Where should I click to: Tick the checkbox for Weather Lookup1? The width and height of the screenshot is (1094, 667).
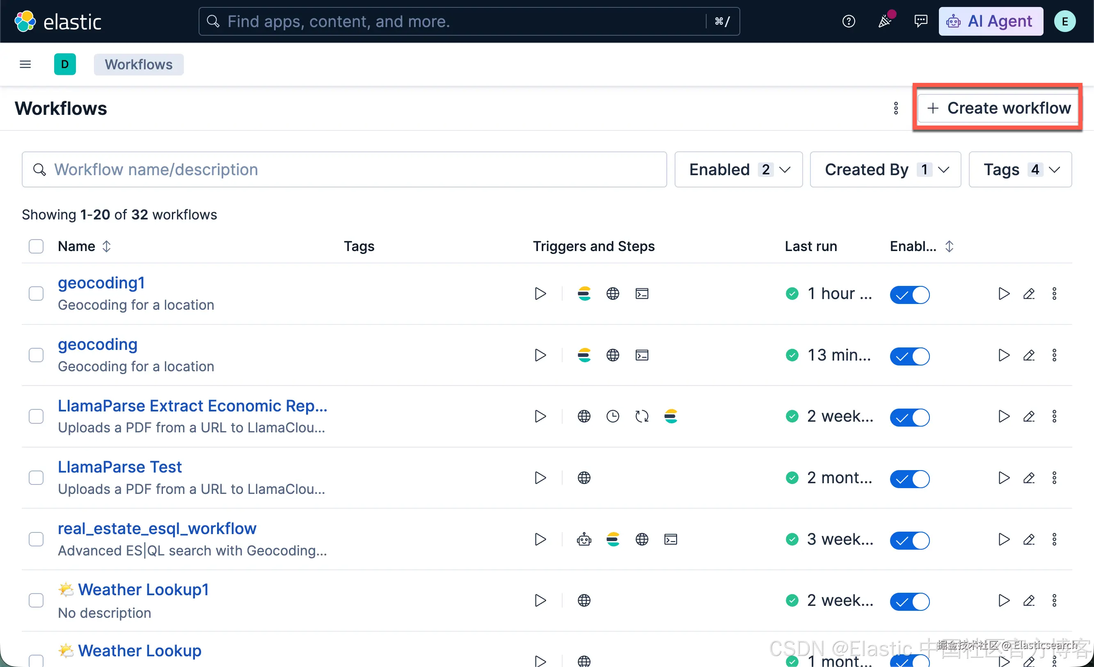coord(36,601)
